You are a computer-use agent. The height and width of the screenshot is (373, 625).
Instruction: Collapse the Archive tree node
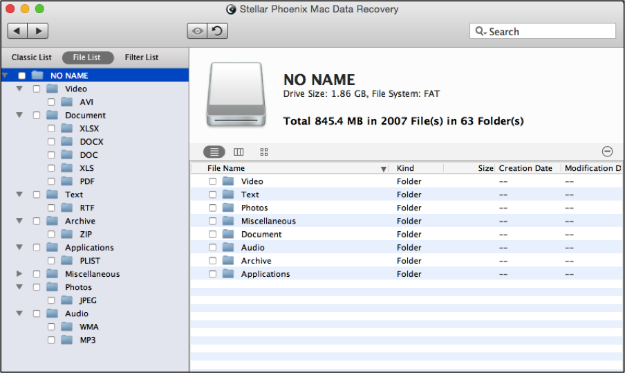point(19,221)
